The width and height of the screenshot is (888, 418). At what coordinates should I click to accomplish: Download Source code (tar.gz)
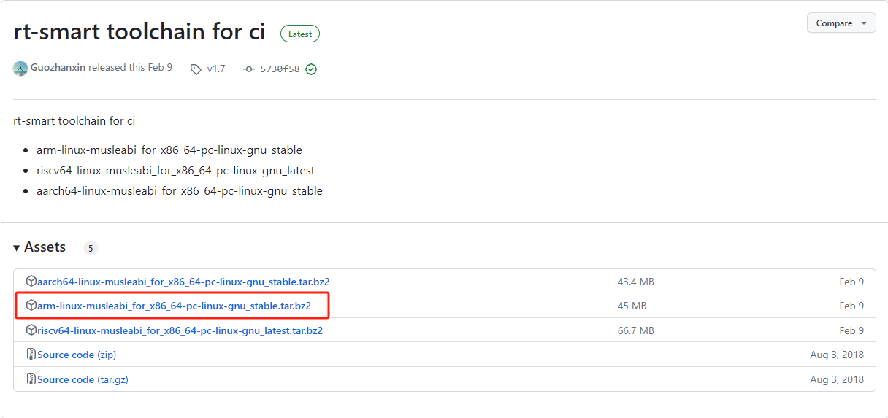pyautogui.click(x=83, y=379)
